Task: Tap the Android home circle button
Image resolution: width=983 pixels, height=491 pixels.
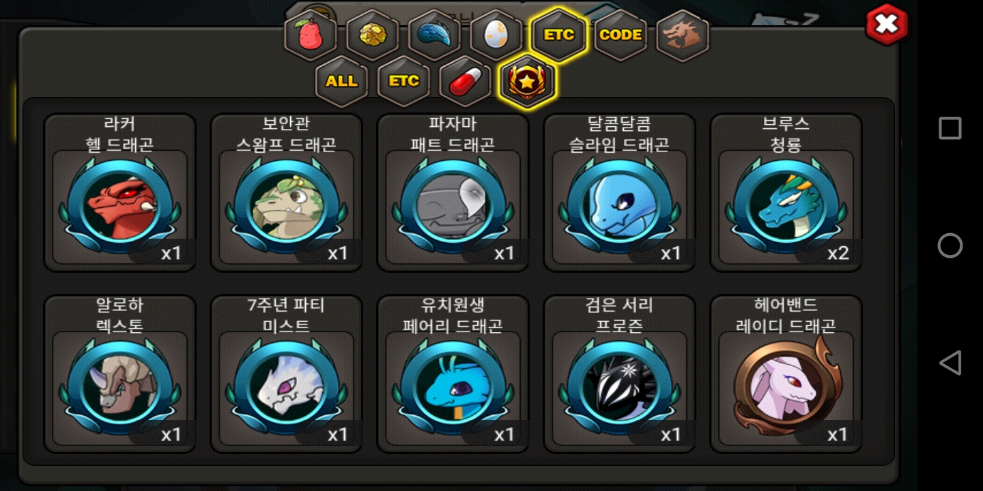Action: pyautogui.click(x=950, y=245)
